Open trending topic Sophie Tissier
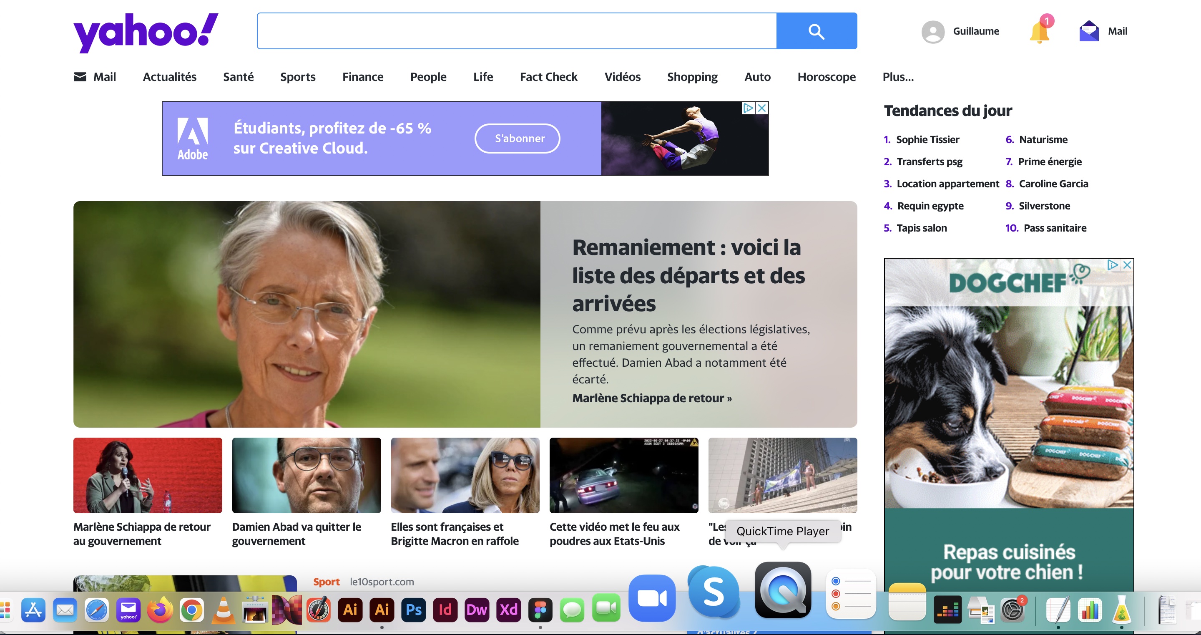Viewport: 1201px width, 635px height. 927,139
